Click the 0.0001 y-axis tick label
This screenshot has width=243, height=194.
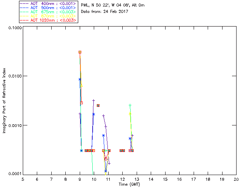(x=15, y=174)
